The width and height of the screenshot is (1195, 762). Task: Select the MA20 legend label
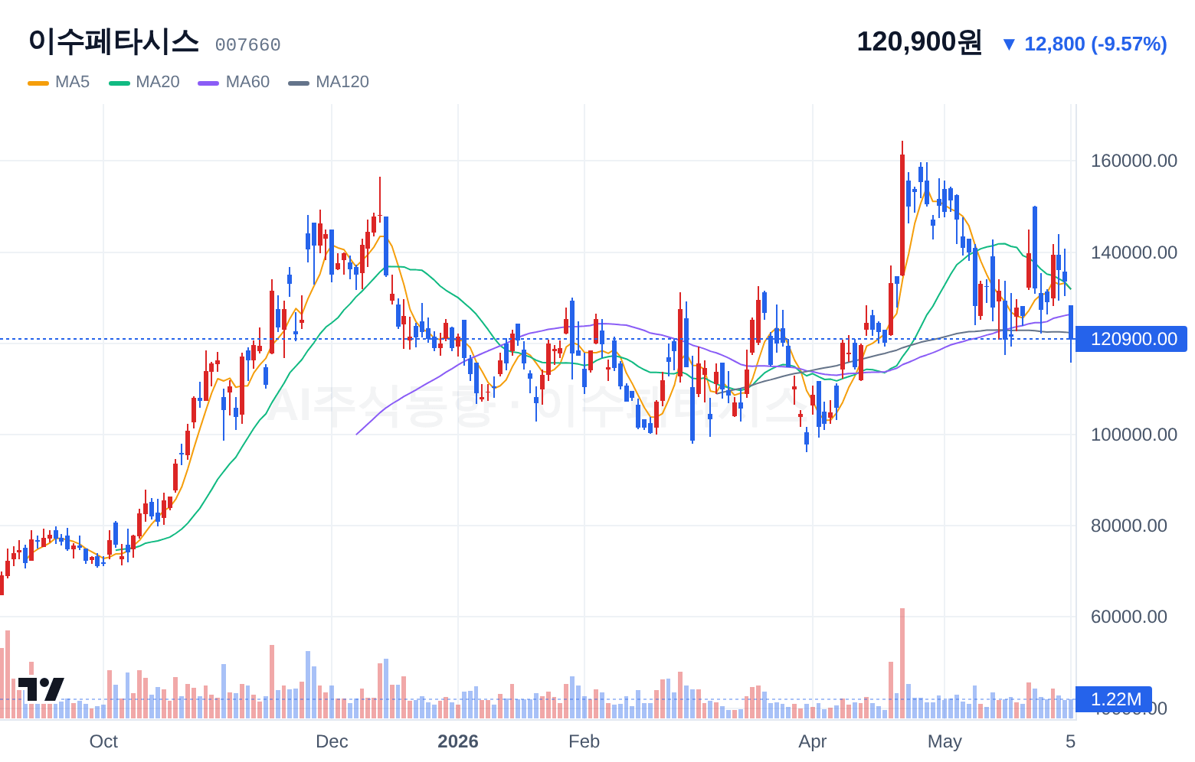(x=158, y=82)
